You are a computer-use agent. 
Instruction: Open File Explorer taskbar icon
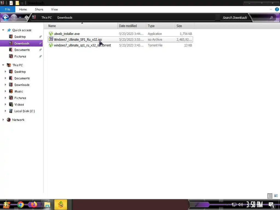click(47, 205)
